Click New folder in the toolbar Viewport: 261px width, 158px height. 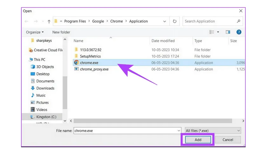tap(61, 32)
